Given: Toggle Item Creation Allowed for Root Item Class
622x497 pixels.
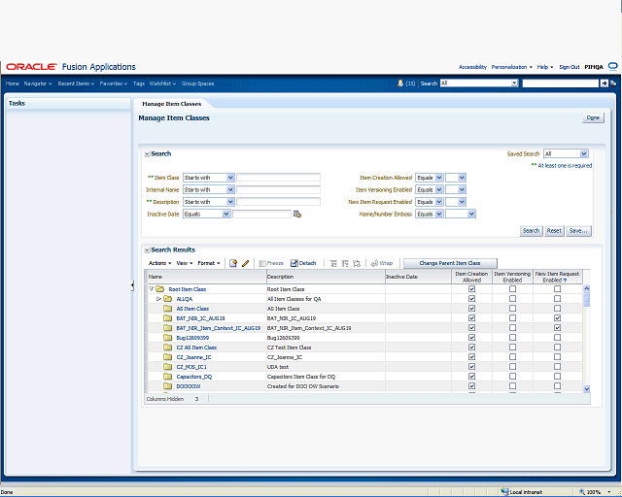Looking at the screenshot, I should [471, 289].
